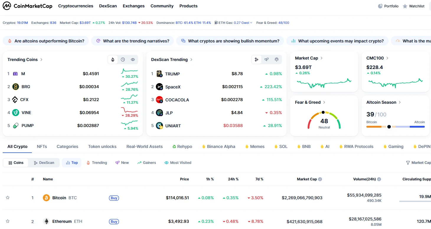Click the Bitcoin coin logo icon
Viewport: 431px width, 229px height.
point(46,198)
